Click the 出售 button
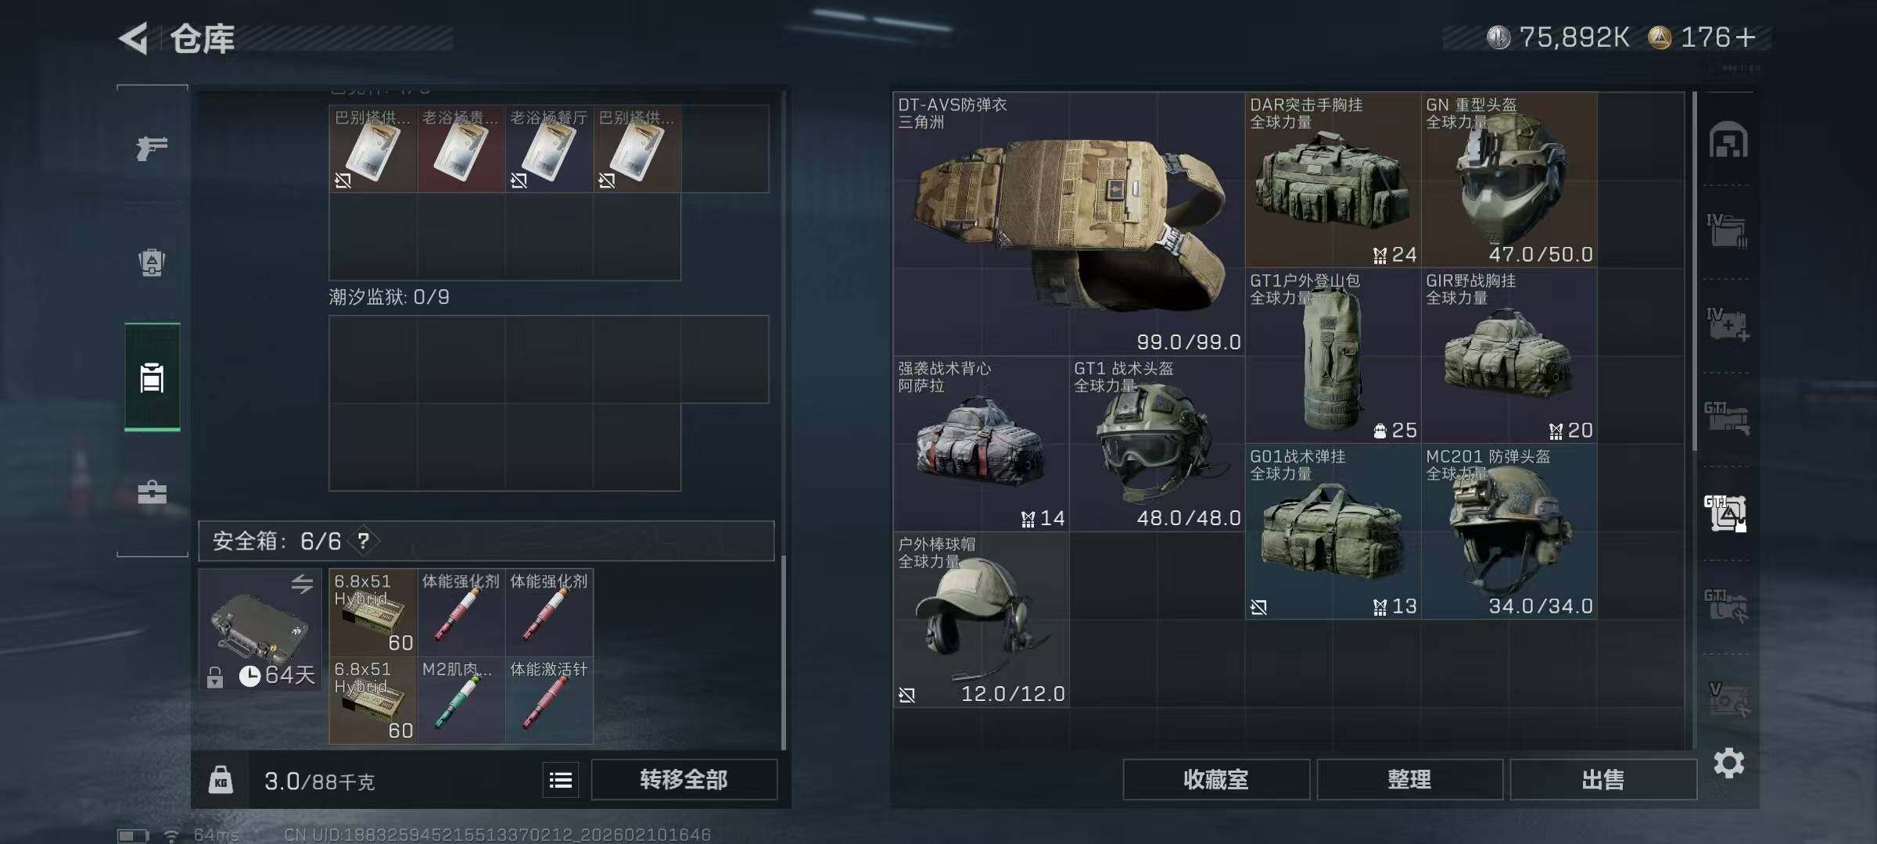The image size is (1877, 844). (1603, 779)
